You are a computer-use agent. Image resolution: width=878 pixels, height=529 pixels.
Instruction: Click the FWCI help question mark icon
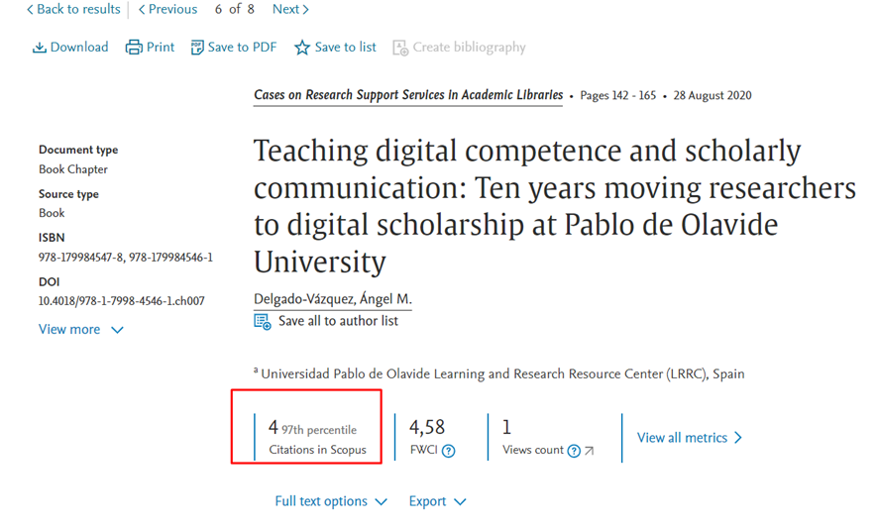tap(449, 451)
